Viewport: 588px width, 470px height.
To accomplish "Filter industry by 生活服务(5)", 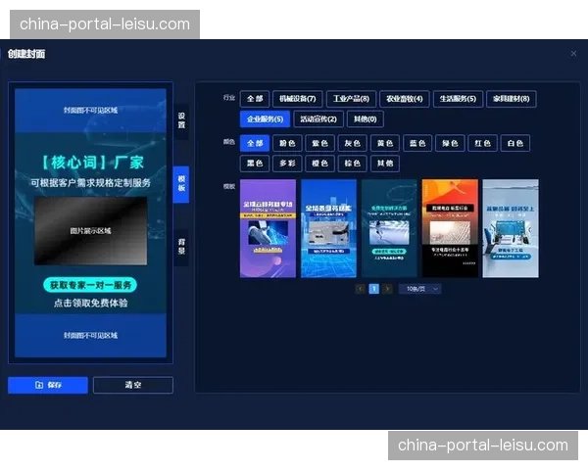I will pyautogui.click(x=458, y=99).
